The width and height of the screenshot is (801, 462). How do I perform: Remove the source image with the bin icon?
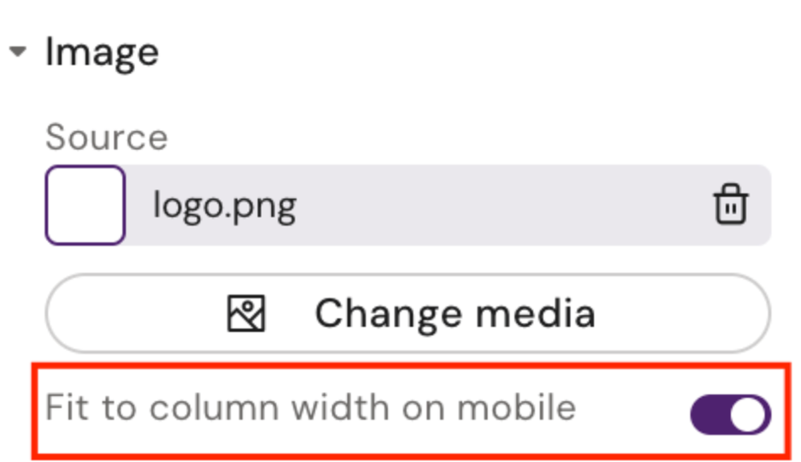[x=730, y=206]
